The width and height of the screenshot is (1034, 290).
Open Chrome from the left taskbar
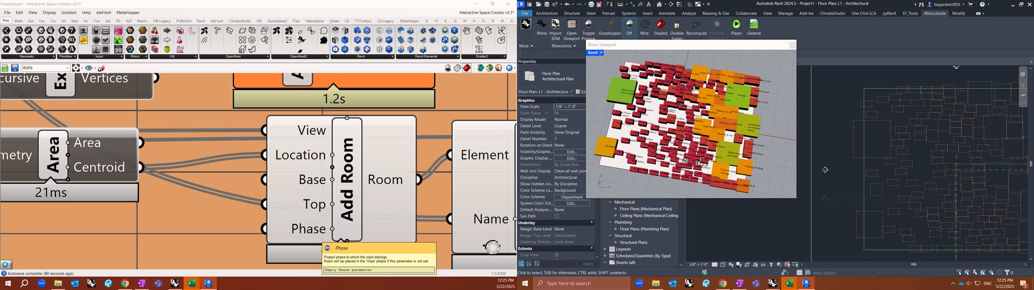pos(125,283)
